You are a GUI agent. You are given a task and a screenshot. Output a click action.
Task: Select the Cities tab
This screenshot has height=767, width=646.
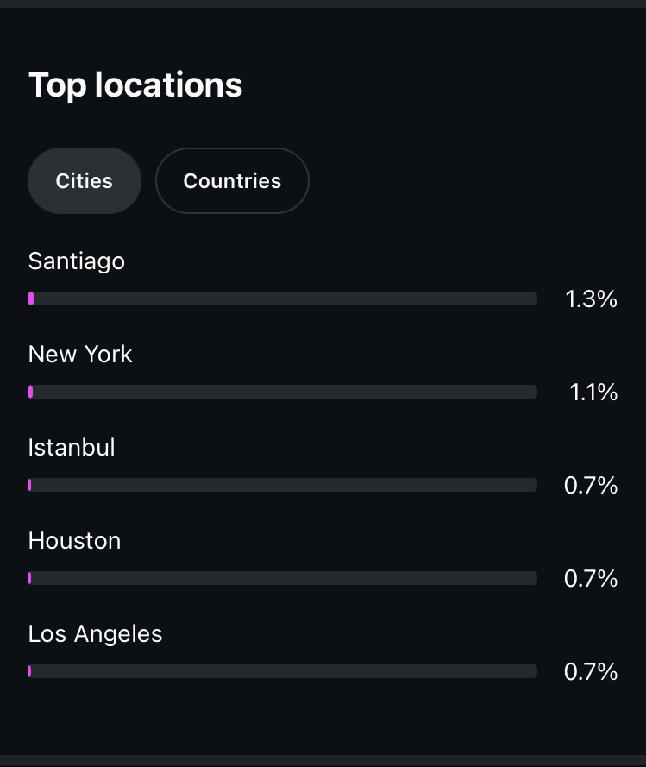85,180
